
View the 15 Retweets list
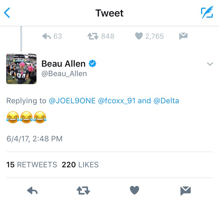(32, 165)
